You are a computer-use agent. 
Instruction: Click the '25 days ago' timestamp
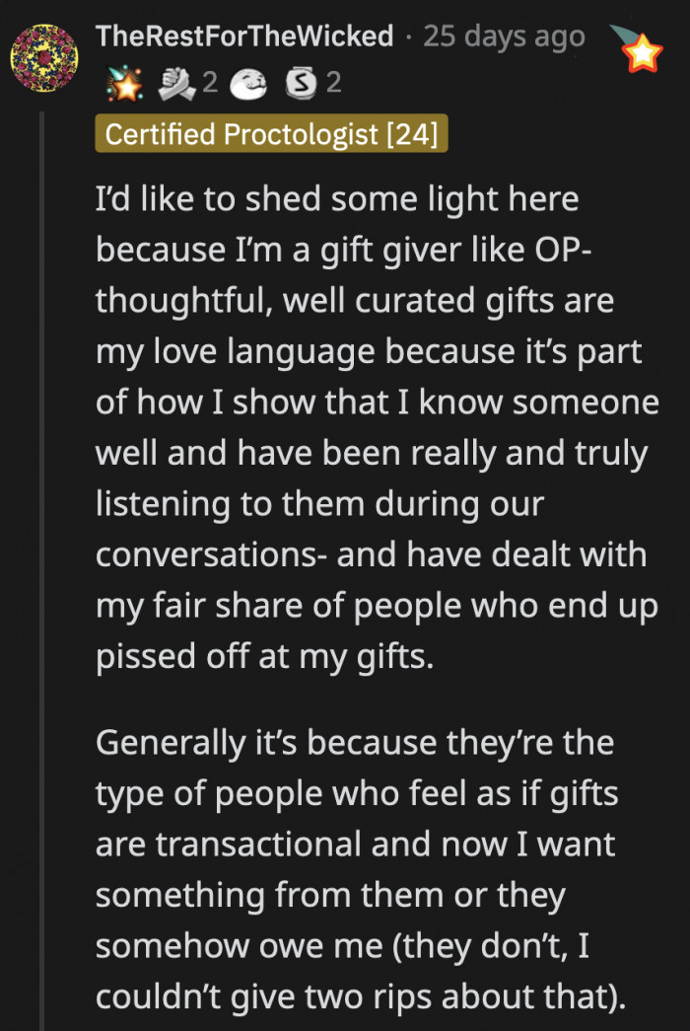coord(503,37)
